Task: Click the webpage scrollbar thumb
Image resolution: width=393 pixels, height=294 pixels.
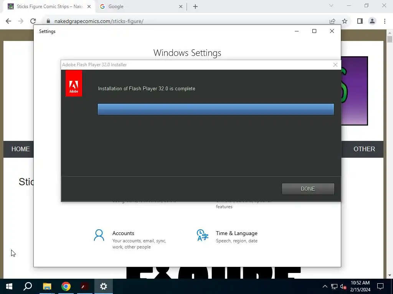Action: coord(390,39)
